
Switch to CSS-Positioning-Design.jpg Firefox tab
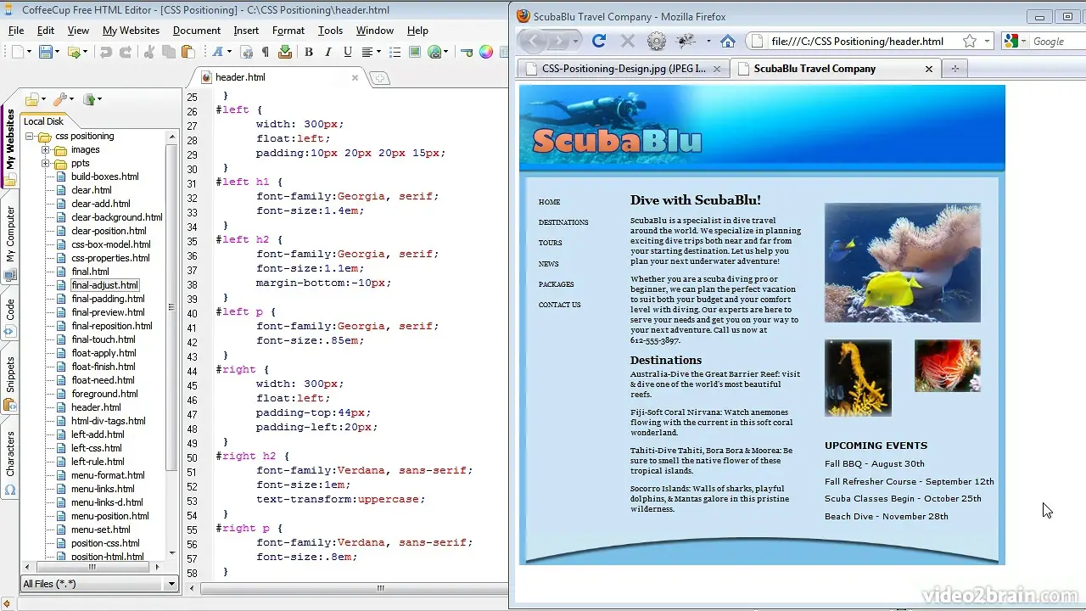pos(623,69)
